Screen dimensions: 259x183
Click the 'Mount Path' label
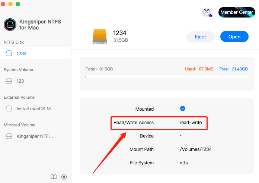point(141,149)
